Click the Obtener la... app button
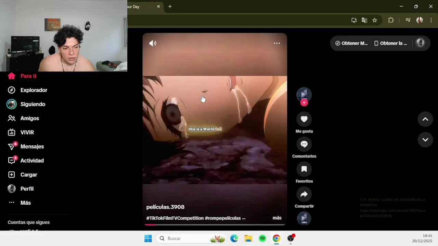 (390, 43)
